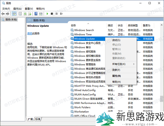Click the gear icon of Windows Update
Screen dimensions: 164x126
[x=72, y=39]
